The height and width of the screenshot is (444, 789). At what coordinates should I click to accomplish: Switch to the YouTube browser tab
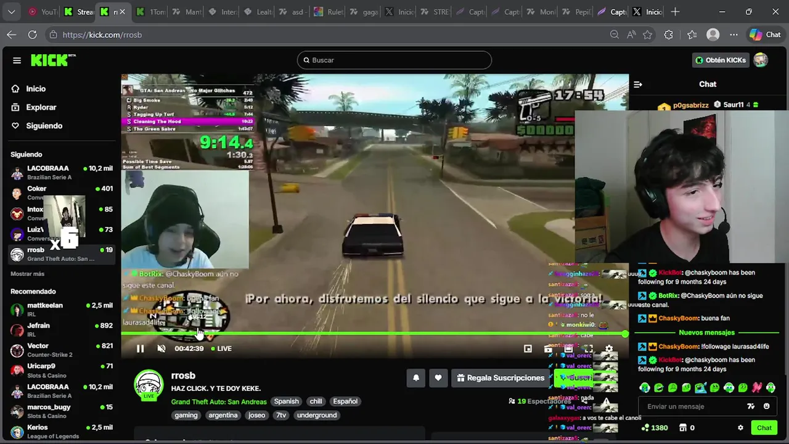pos(43,12)
